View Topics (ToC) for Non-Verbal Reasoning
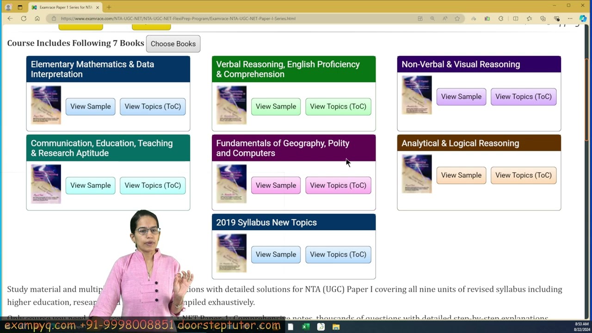592x333 pixels. [524, 97]
